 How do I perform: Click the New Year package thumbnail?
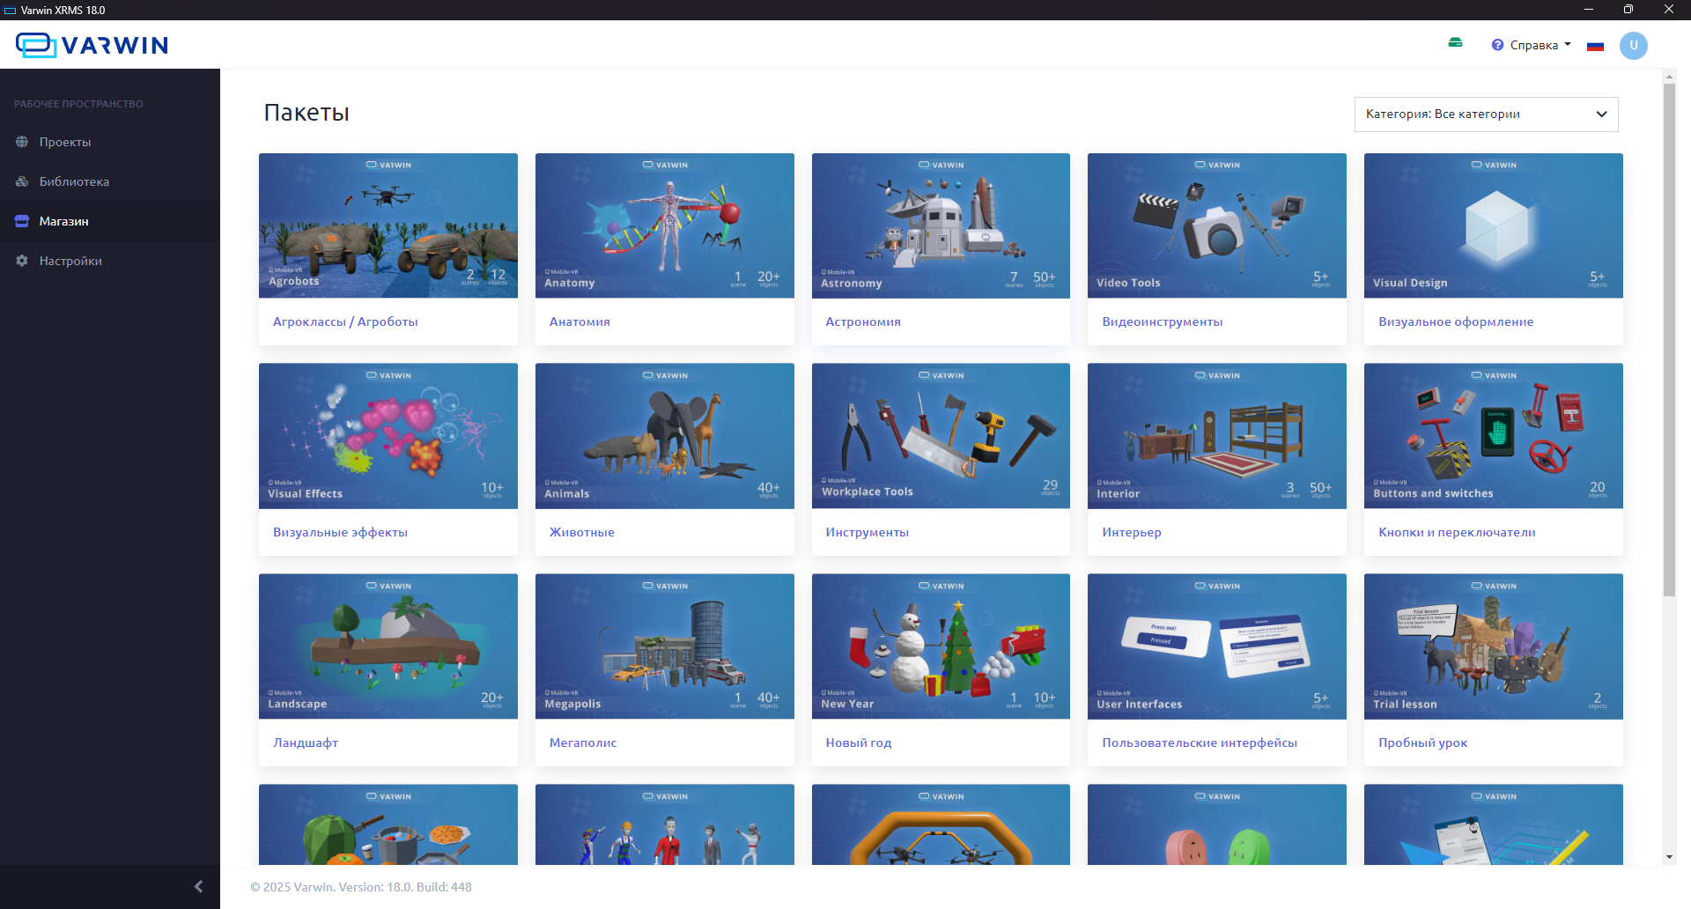point(941,647)
